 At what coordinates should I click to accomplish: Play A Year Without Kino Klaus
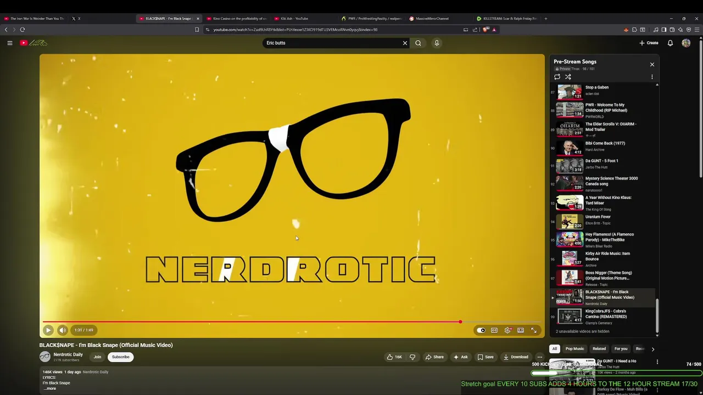pyautogui.click(x=602, y=203)
